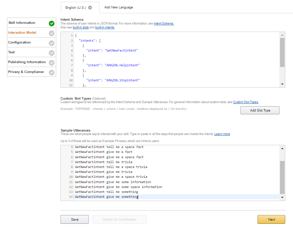Click the Next button
Image resolution: width=293 pixels, height=228 pixels.
click(271, 220)
